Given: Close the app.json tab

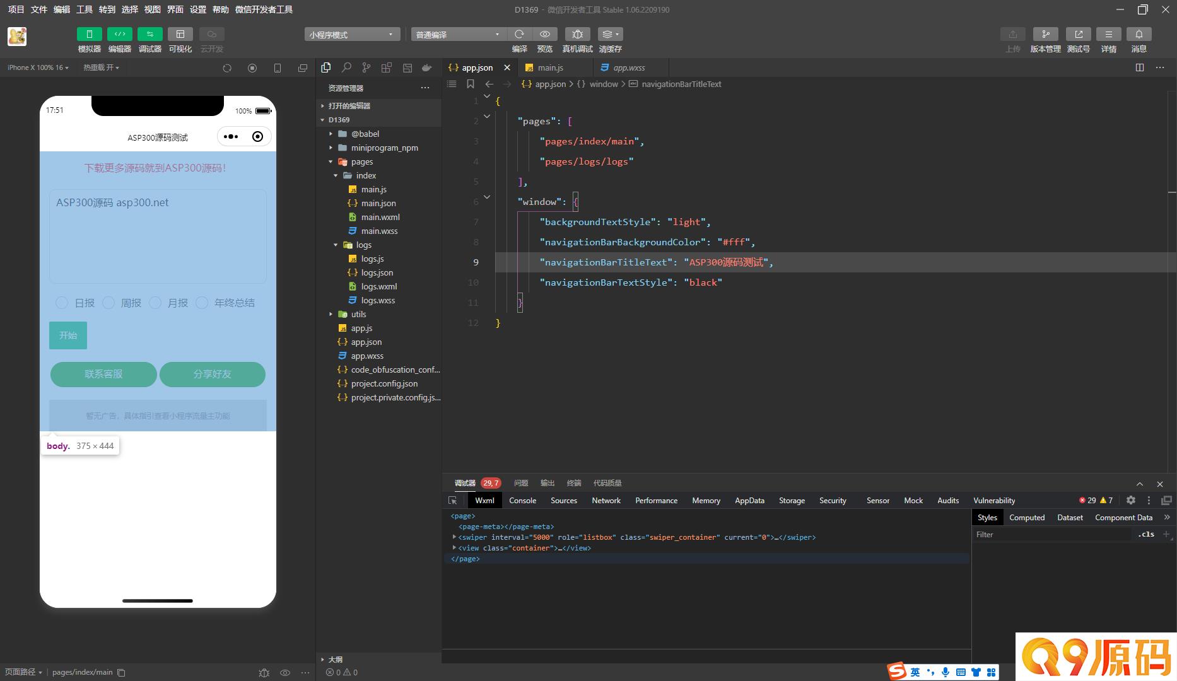Looking at the screenshot, I should [507, 67].
